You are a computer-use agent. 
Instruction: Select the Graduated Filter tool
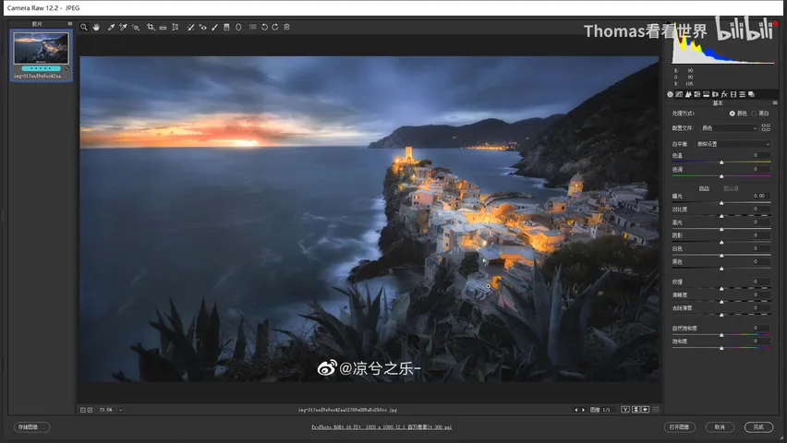point(226,27)
